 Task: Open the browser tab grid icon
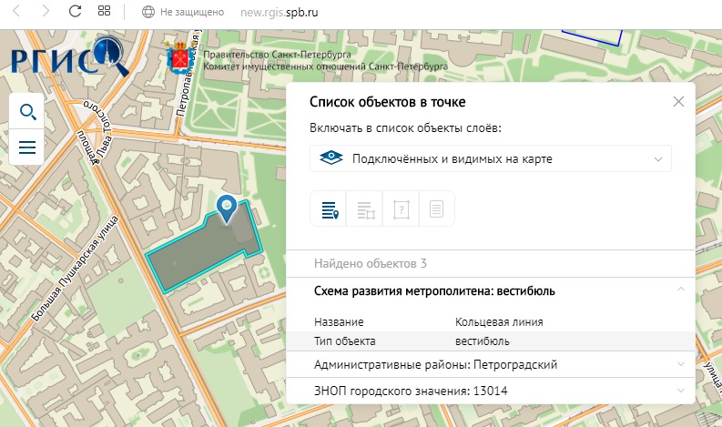[104, 13]
